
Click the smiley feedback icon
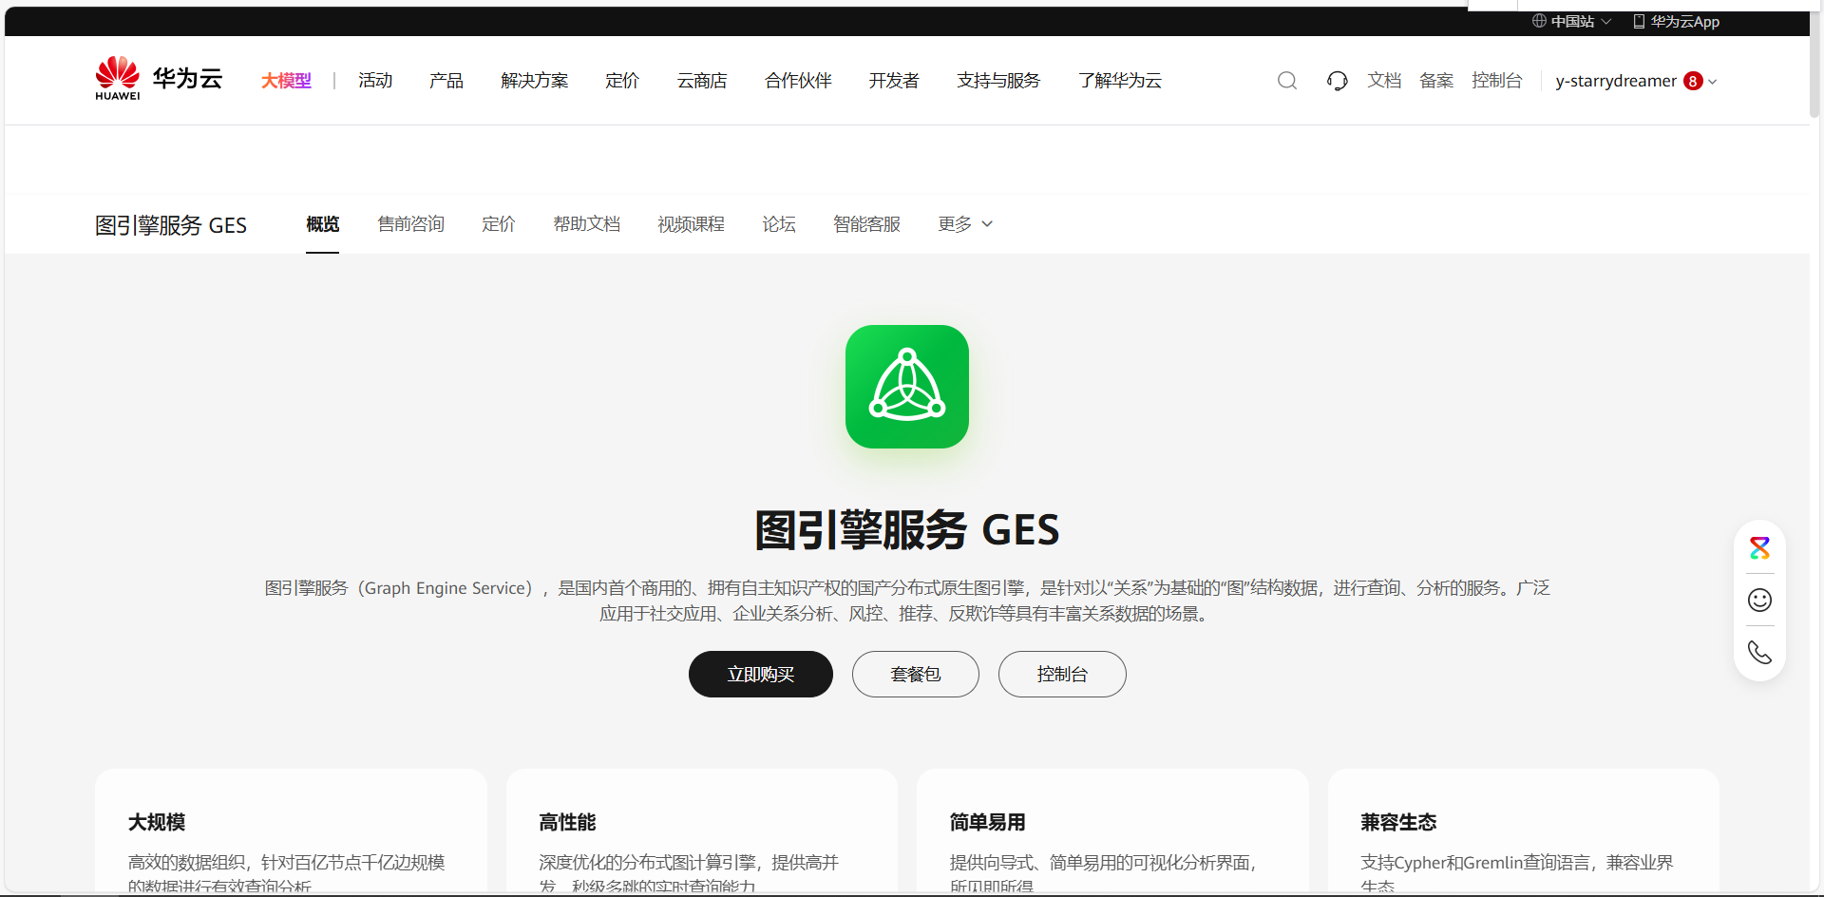tap(1759, 600)
